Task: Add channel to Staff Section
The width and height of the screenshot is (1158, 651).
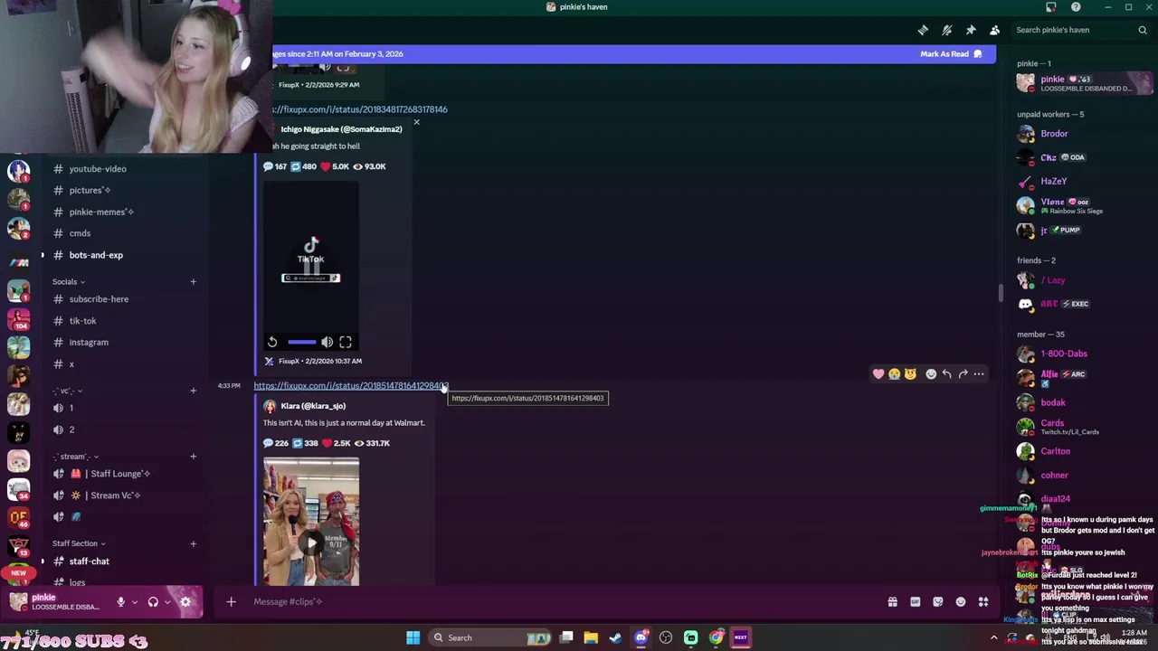Action: pyautogui.click(x=193, y=544)
